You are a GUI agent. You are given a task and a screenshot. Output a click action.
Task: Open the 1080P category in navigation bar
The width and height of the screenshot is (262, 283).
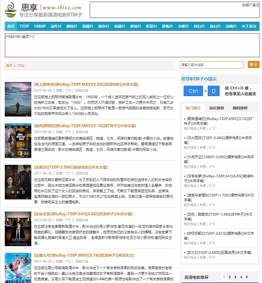tap(40, 27)
